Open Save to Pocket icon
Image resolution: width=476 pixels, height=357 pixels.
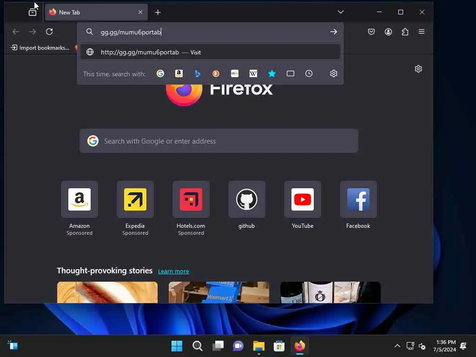371,32
